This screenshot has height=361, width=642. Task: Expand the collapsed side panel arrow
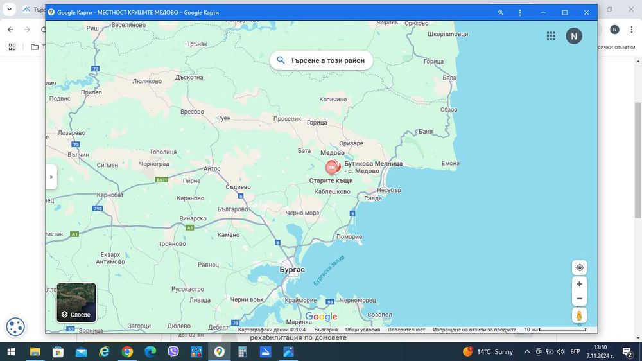coord(51,177)
